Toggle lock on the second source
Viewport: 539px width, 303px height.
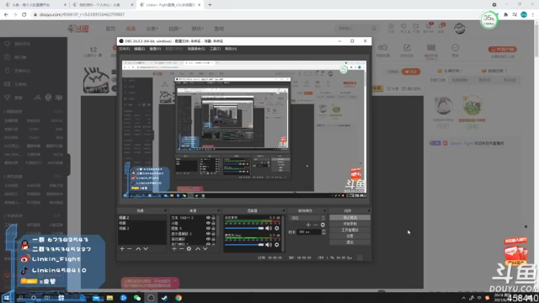(213, 223)
